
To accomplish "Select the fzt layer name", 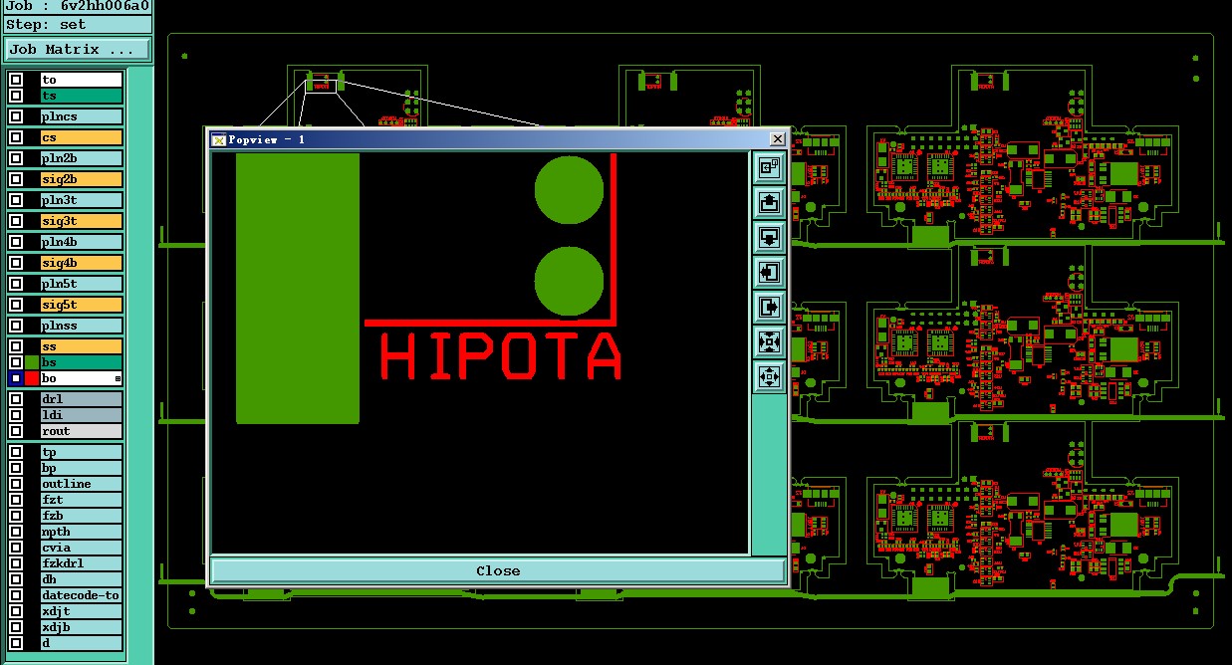I will [82, 500].
